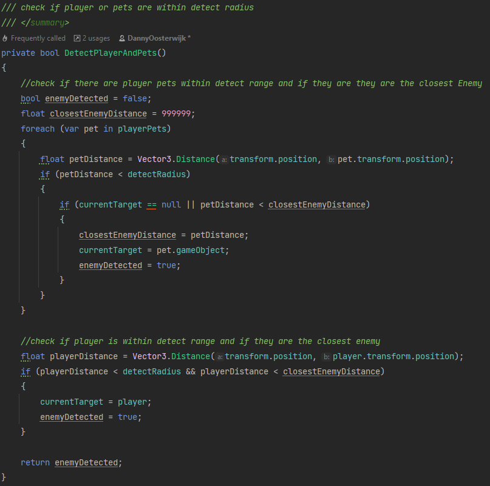The height and width of the screenshot is (486, 490).
Task: Click the flame icon beside Frequently called
Action: (5, 38)
